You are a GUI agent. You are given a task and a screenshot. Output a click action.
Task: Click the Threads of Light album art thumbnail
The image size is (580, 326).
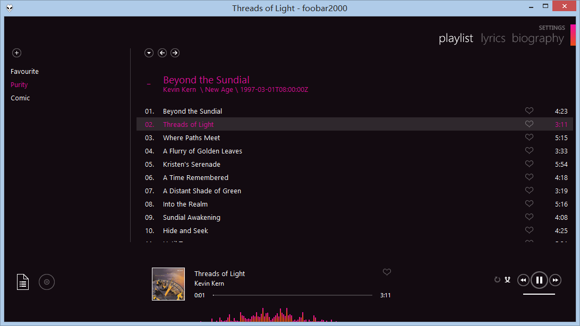(x=168, y=284)
